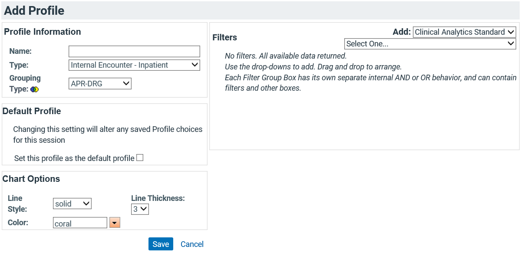Click the Add Profile page title
This screenshot has width=521, height=253.
pos(34,10)
